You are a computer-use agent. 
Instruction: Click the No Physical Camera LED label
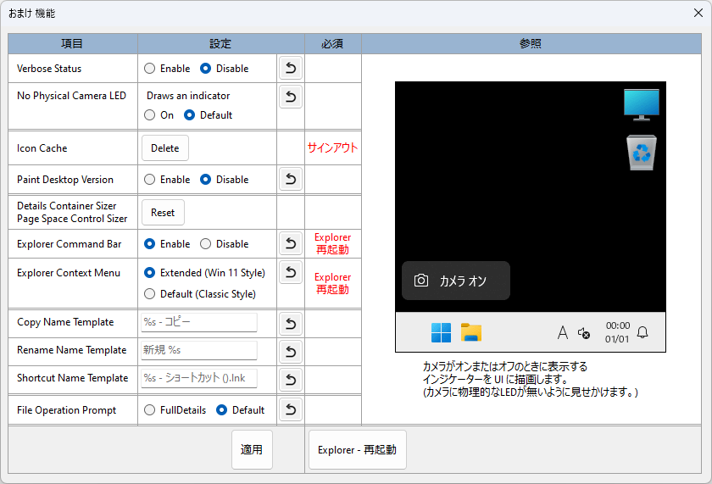(x=71, y=96)
